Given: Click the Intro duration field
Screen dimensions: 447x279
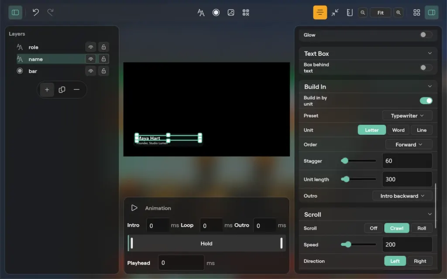Looking at the screenshot, I should [158, 225].
